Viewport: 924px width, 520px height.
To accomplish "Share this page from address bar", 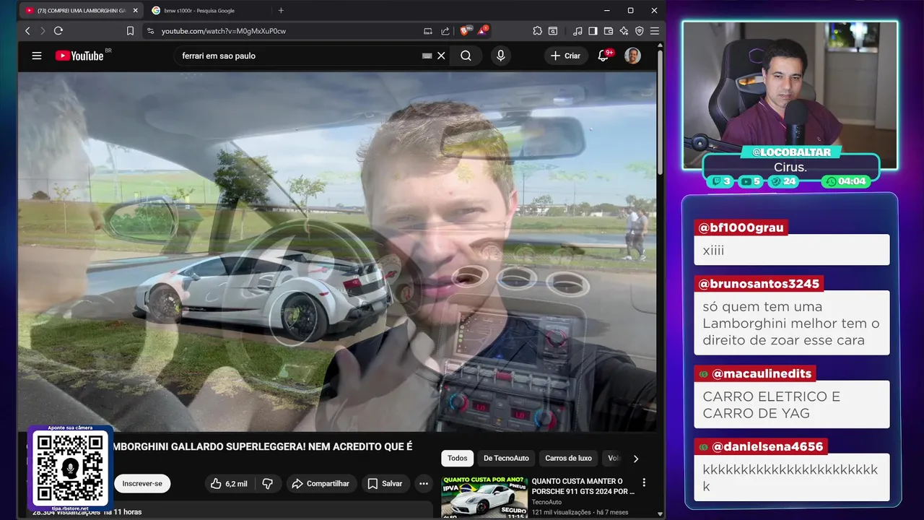I will pos(445,31).
